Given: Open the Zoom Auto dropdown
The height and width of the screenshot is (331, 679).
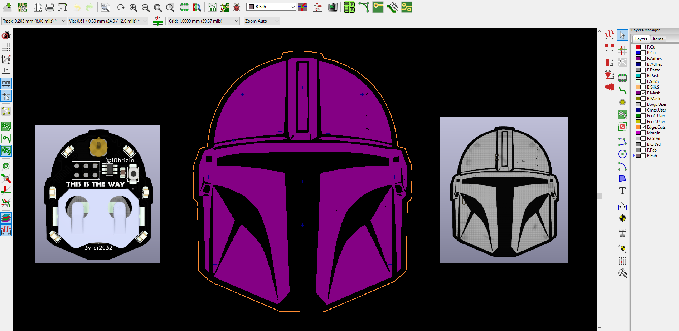Looking at the screenshot, I should (262, 21).
